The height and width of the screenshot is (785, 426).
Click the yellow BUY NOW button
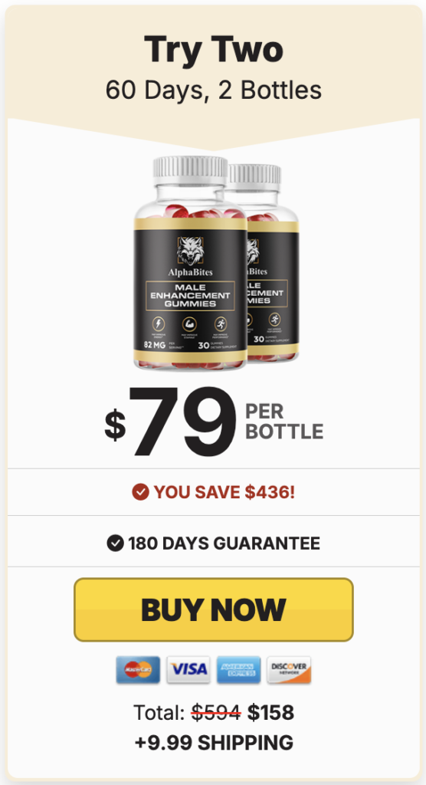(213, 609)
